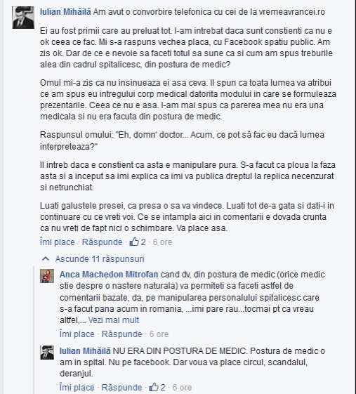
Task: Open Iulian Mihăilă's profile from top name
Action: (65, 11)
